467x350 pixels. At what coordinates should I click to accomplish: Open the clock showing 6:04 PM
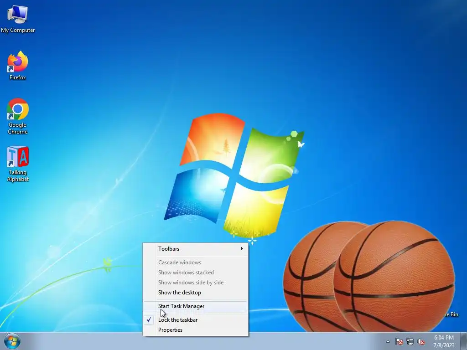coord(444,341)
